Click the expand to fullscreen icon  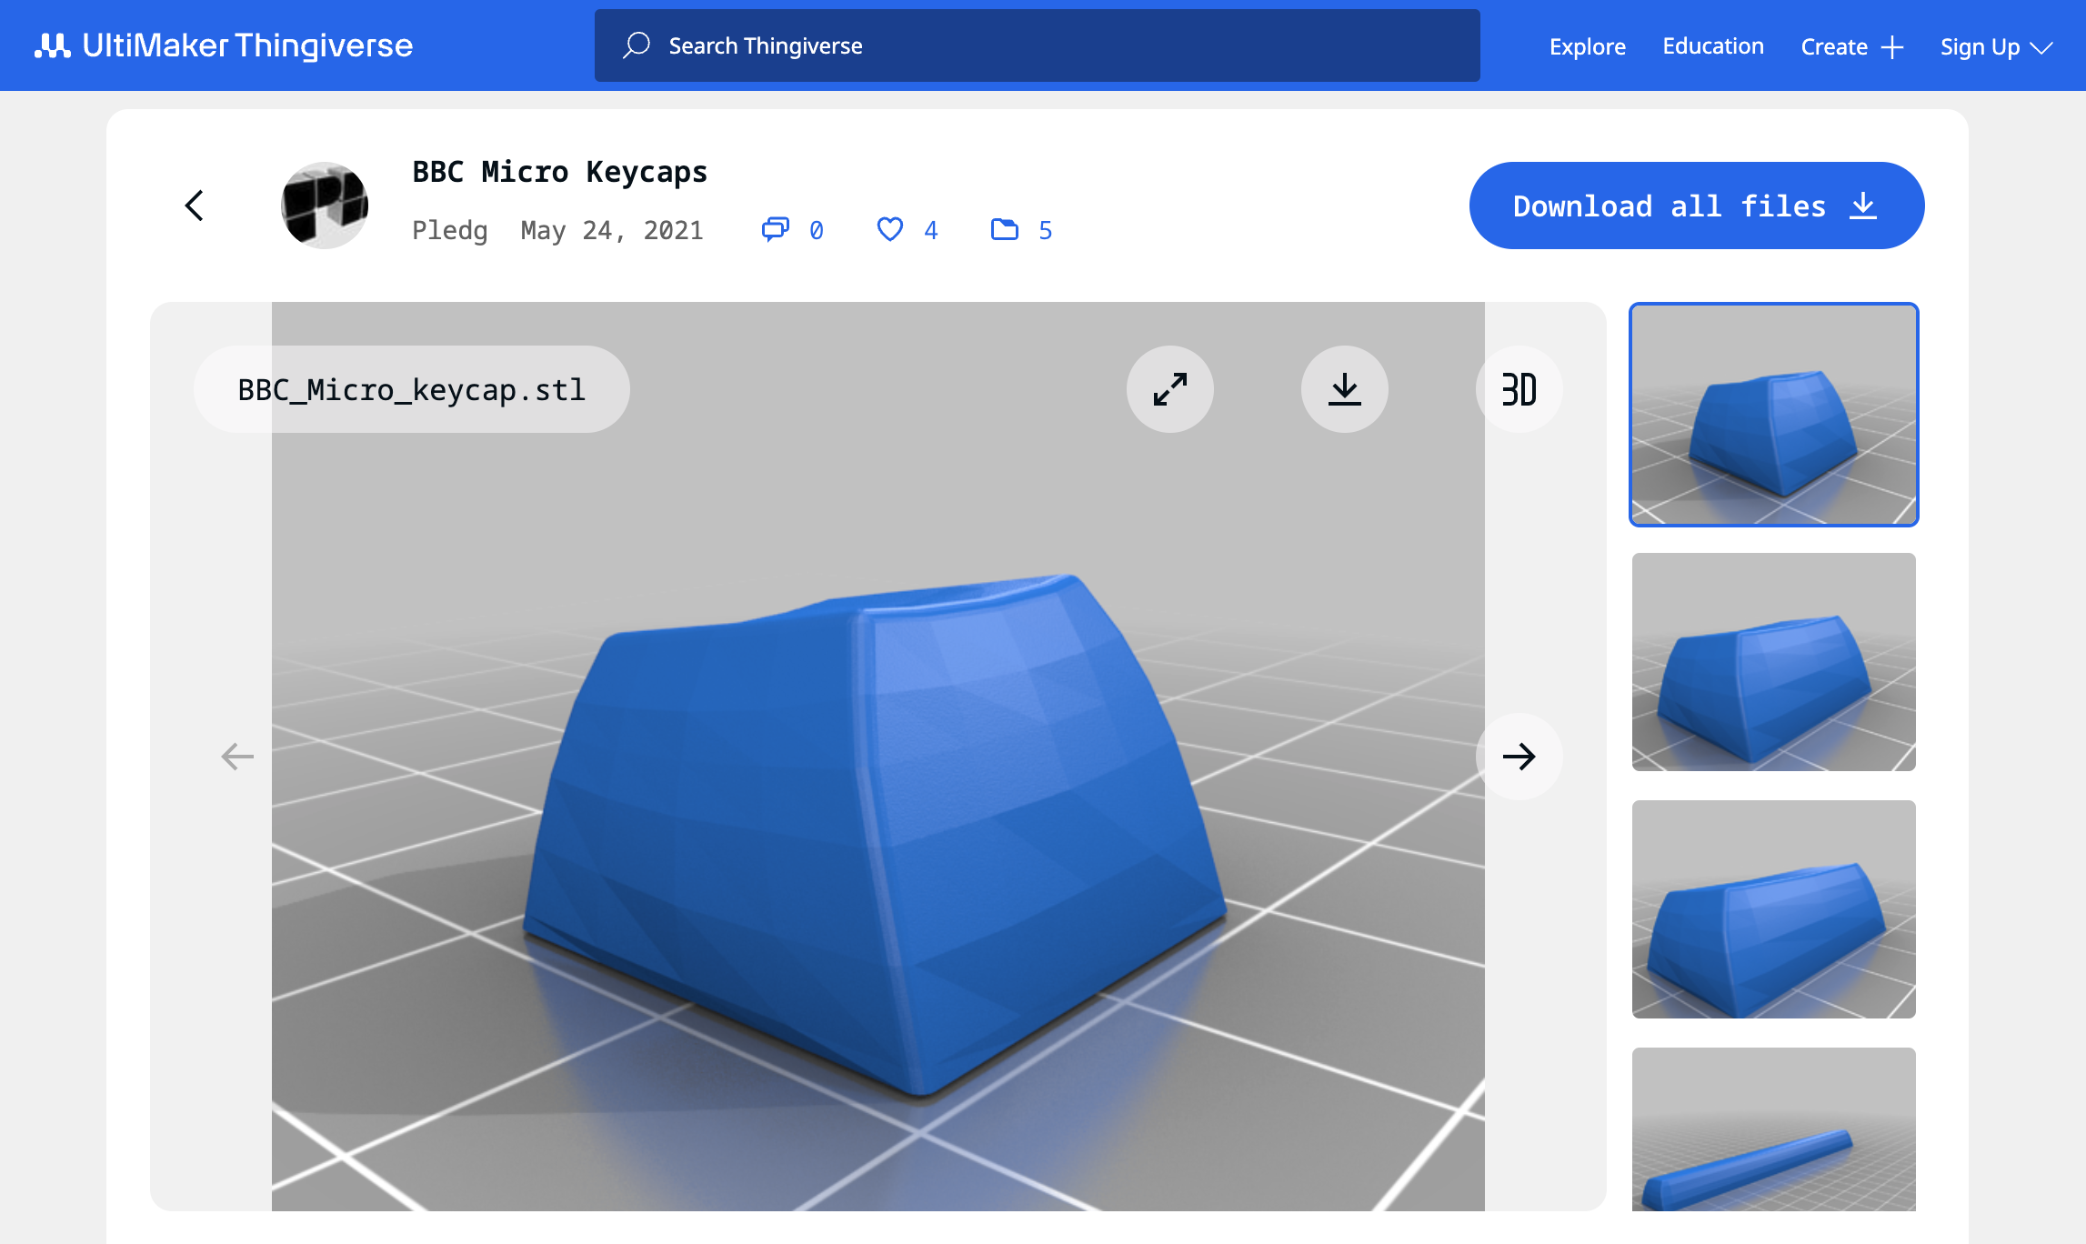click(x=1171, y=388)
